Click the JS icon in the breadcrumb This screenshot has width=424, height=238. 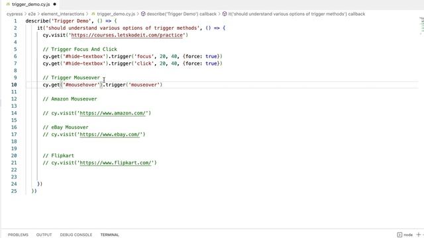coord(93,14)
